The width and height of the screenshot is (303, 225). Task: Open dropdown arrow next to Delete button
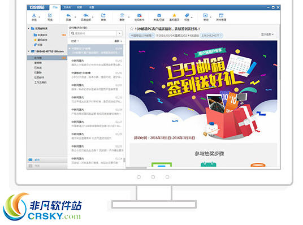[x=129, y=17]
